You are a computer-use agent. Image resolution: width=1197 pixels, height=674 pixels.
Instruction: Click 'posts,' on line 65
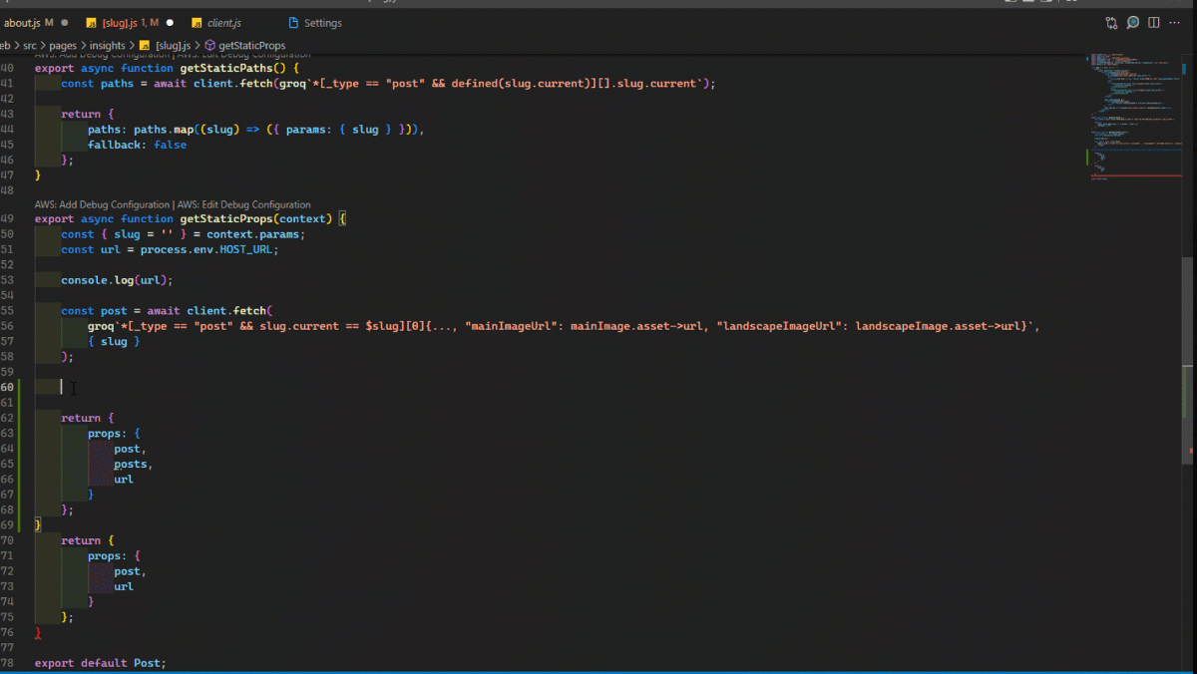click(134, 464)
